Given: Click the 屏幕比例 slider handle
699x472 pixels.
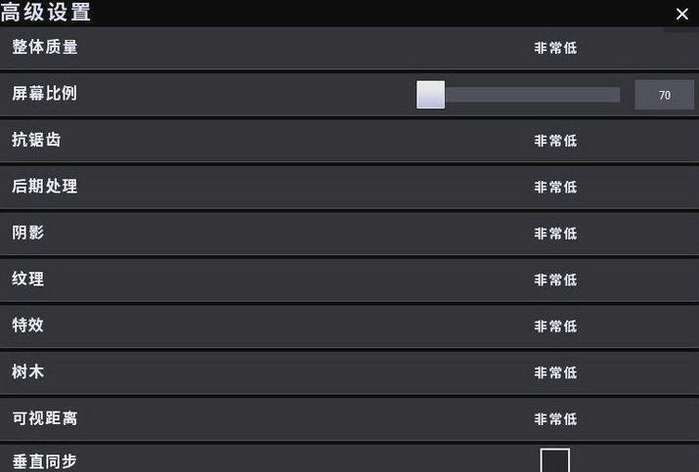Looking at the screenshot, I should tap(430, 95).
